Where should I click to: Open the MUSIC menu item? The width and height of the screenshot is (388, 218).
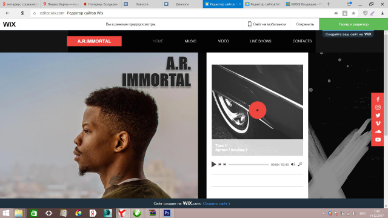click(190, 41)
